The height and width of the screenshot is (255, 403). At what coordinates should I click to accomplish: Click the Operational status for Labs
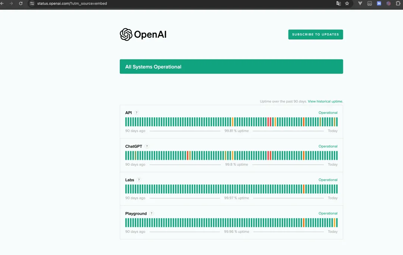tap(328, 180)
